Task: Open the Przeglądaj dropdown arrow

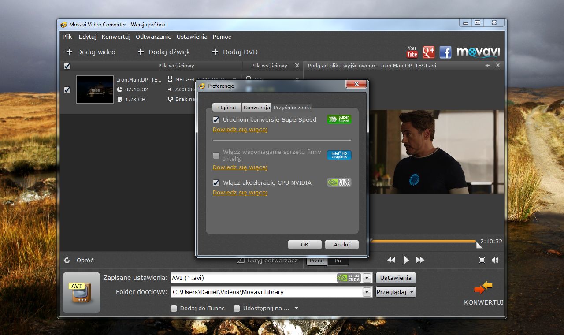Action: (x=412, y=292)
